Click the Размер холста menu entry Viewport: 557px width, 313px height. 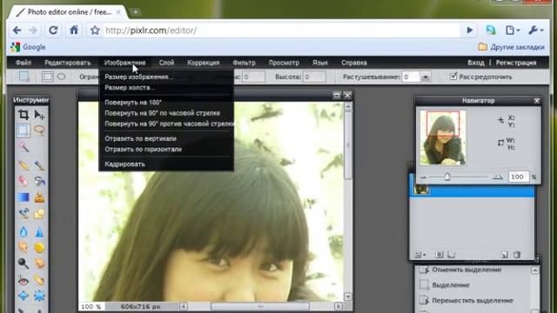pyautogui.click(x=130, y=87)
